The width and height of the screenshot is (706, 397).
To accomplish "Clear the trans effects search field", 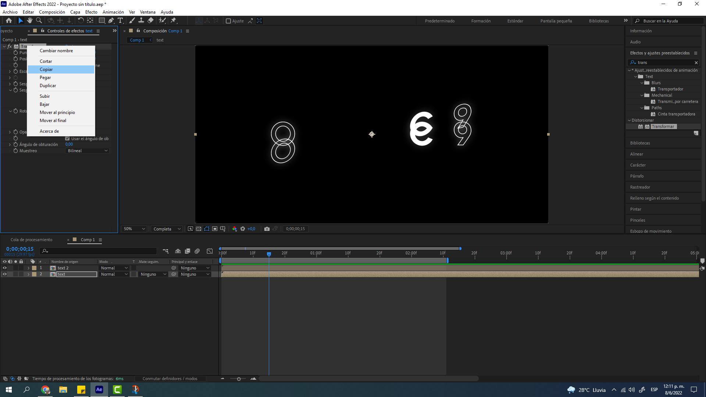I will pos(696,62).
